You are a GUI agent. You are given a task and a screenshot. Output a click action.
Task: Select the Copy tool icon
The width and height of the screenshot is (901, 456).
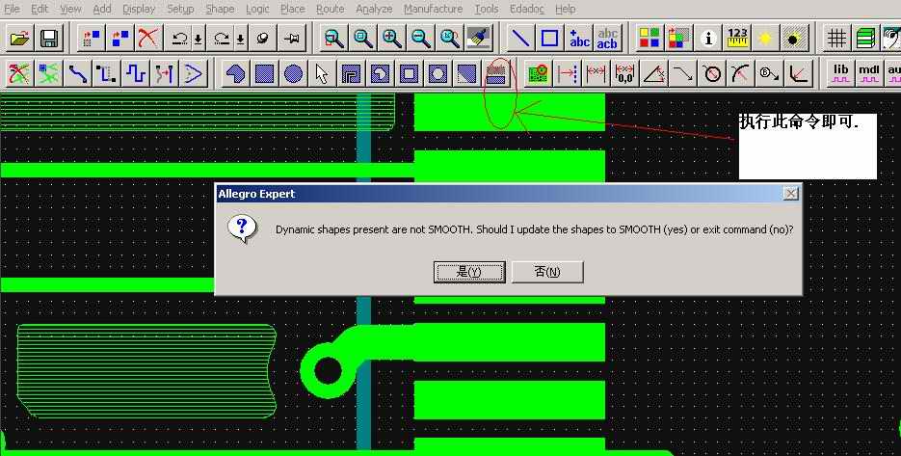click(x=120, y=39)
